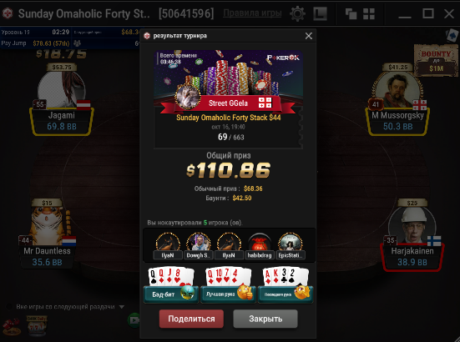Open the slot machine 777 icon
Screen dimensions: 460x342
[37, 325]
